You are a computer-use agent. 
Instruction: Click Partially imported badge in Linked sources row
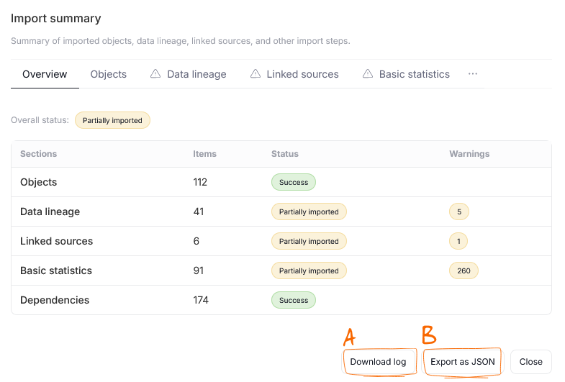point(309,241)
